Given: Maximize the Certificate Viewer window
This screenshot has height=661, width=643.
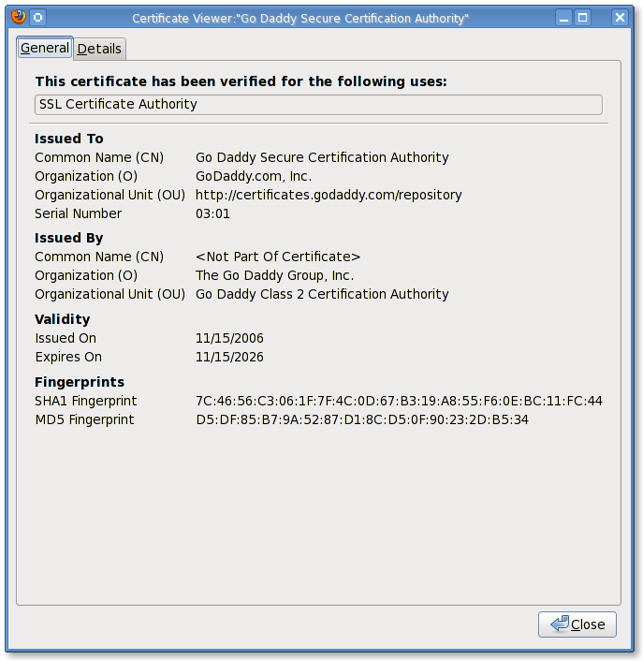Looking at the screenshot, I should (x=583, y=17).
